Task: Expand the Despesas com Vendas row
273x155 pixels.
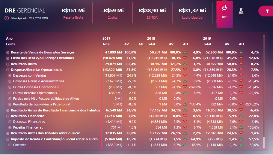Action: pos(10,75)
